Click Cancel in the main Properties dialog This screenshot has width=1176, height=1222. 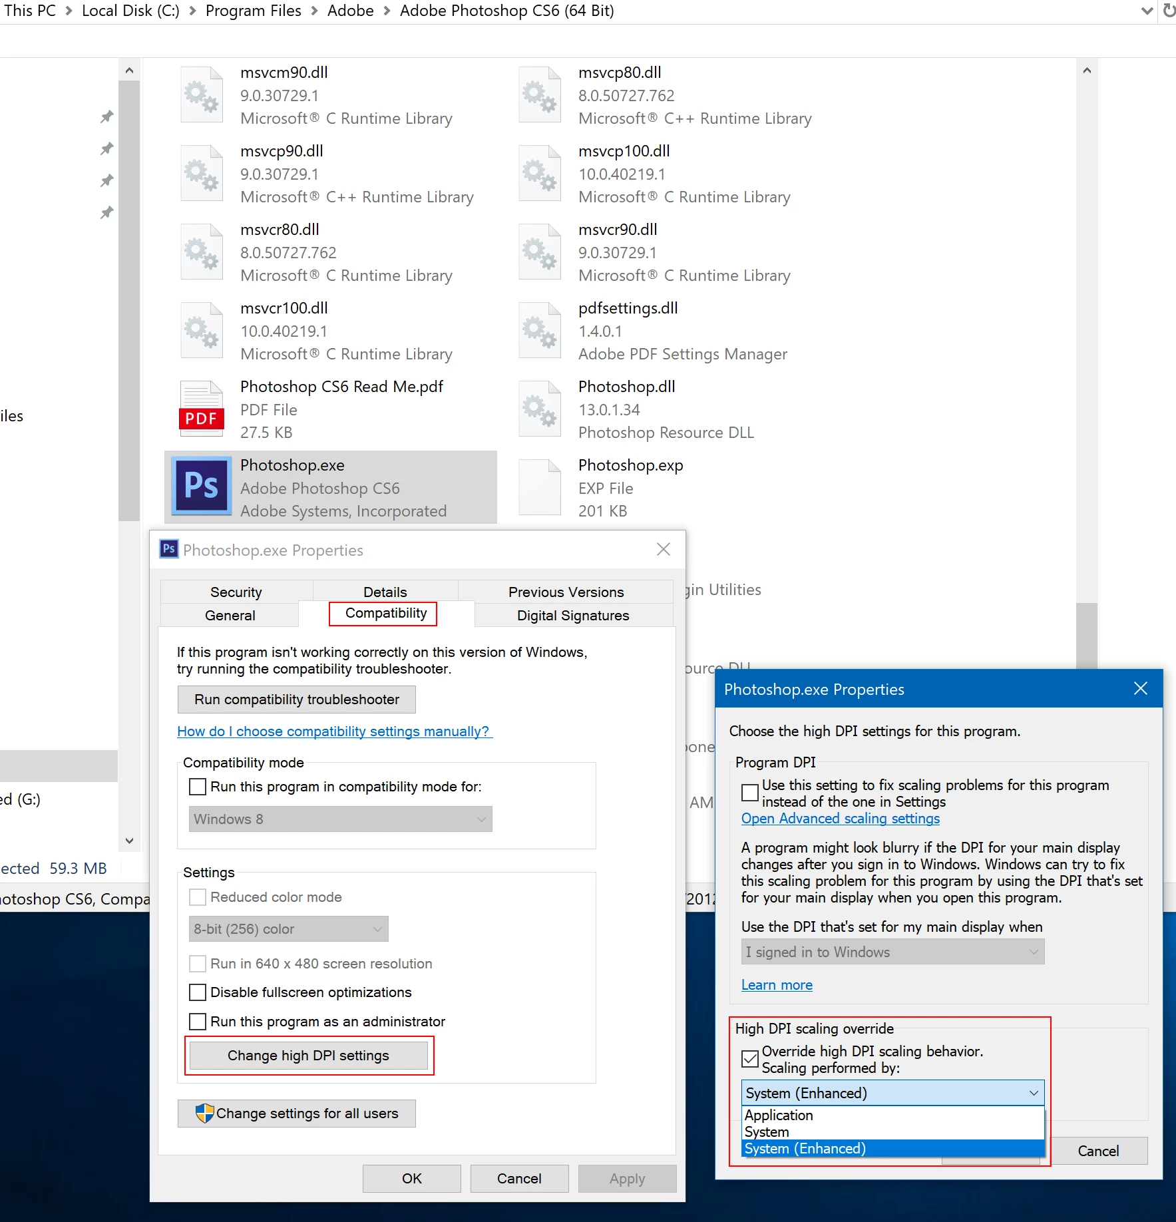[520, 1179]
